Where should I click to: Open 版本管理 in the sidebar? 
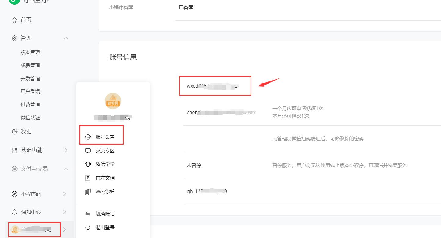(30, 52)
